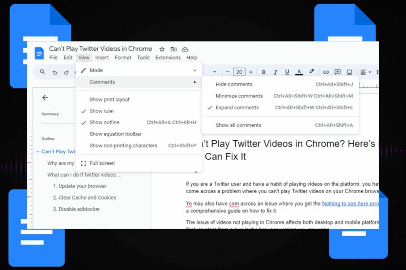Increase the font size
Screen dimensions: 406x270
coord(251,72)
